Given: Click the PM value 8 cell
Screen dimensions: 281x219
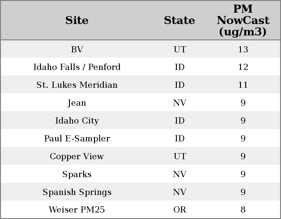Looking at the screenshot, I should (x=243, y=210).
